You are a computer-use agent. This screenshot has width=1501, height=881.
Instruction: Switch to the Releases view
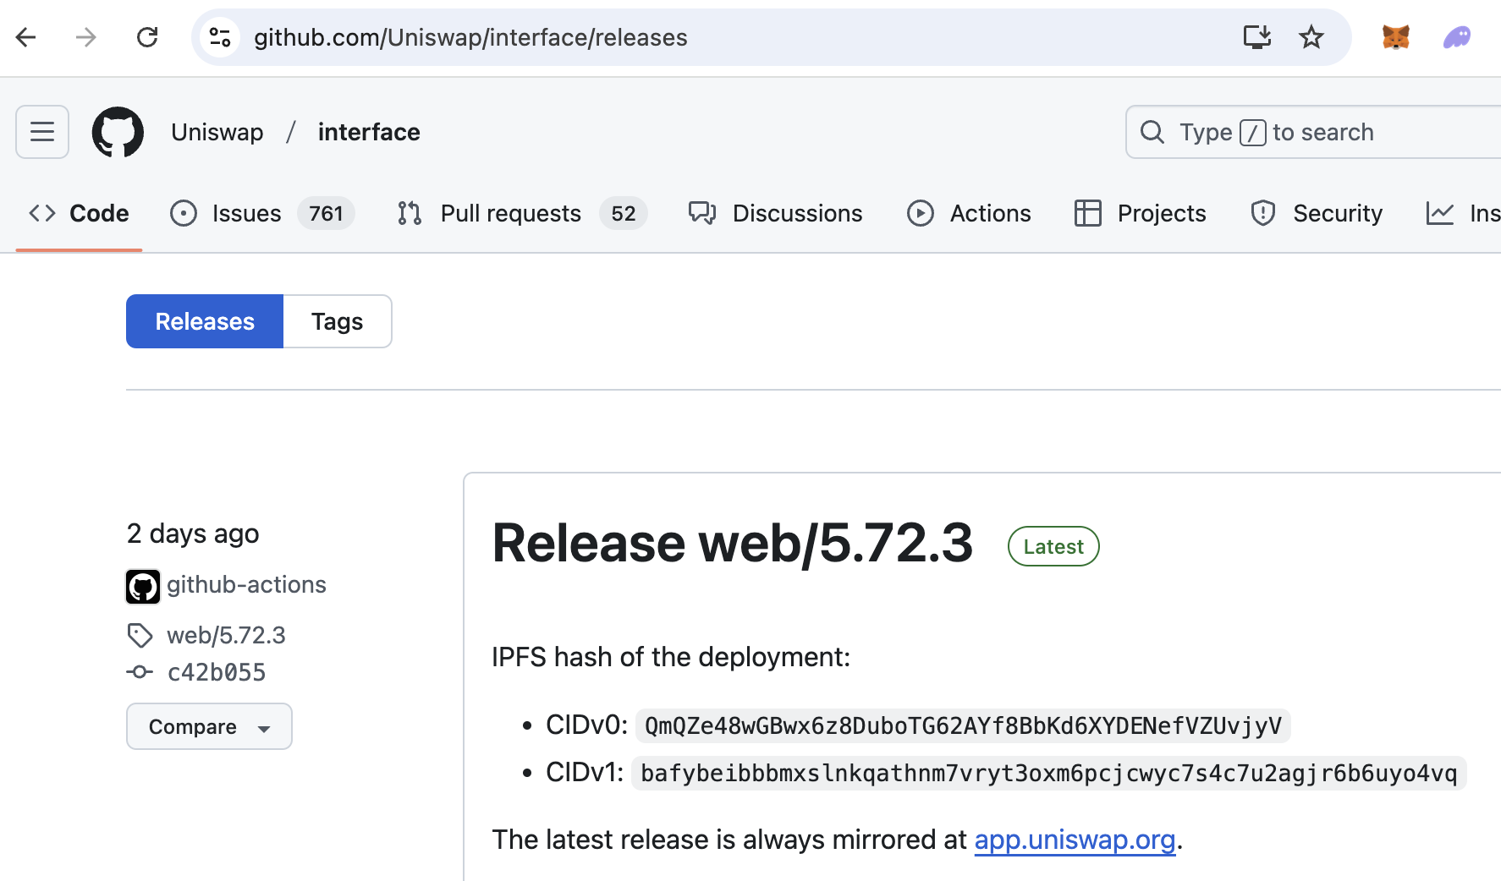204,321
